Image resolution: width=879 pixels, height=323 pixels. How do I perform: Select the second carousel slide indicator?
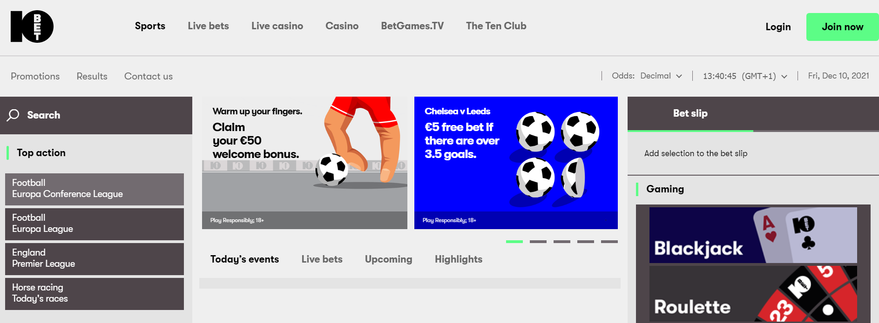[x=538, y=242]
